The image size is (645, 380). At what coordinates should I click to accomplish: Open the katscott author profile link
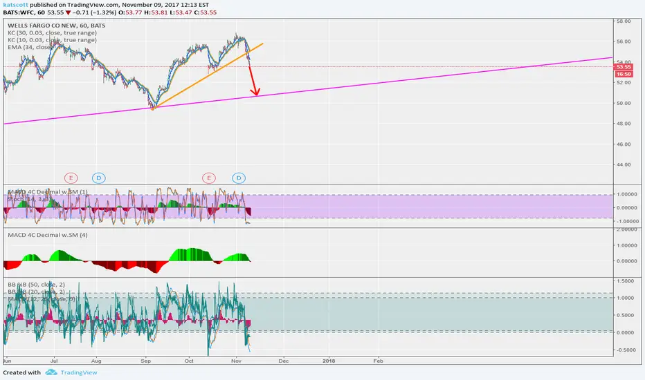16,5
